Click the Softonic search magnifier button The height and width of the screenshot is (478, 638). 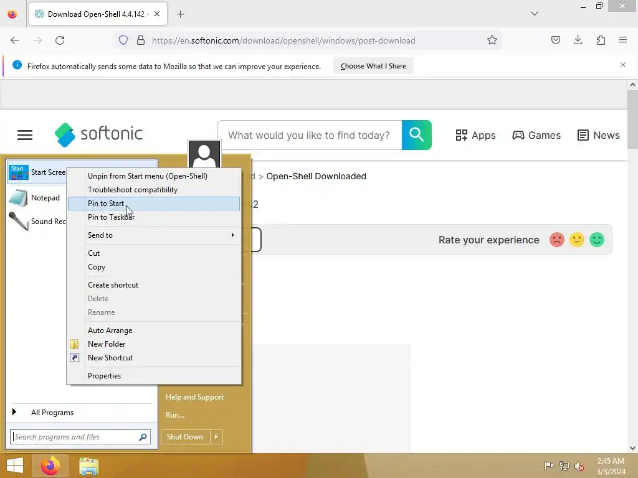417,135
